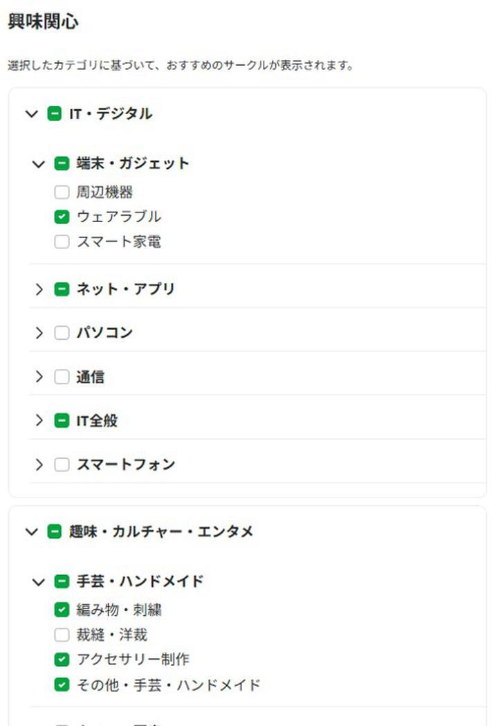
Task: Expand the パソコン subcategory
Action: [x=39, y=333]
